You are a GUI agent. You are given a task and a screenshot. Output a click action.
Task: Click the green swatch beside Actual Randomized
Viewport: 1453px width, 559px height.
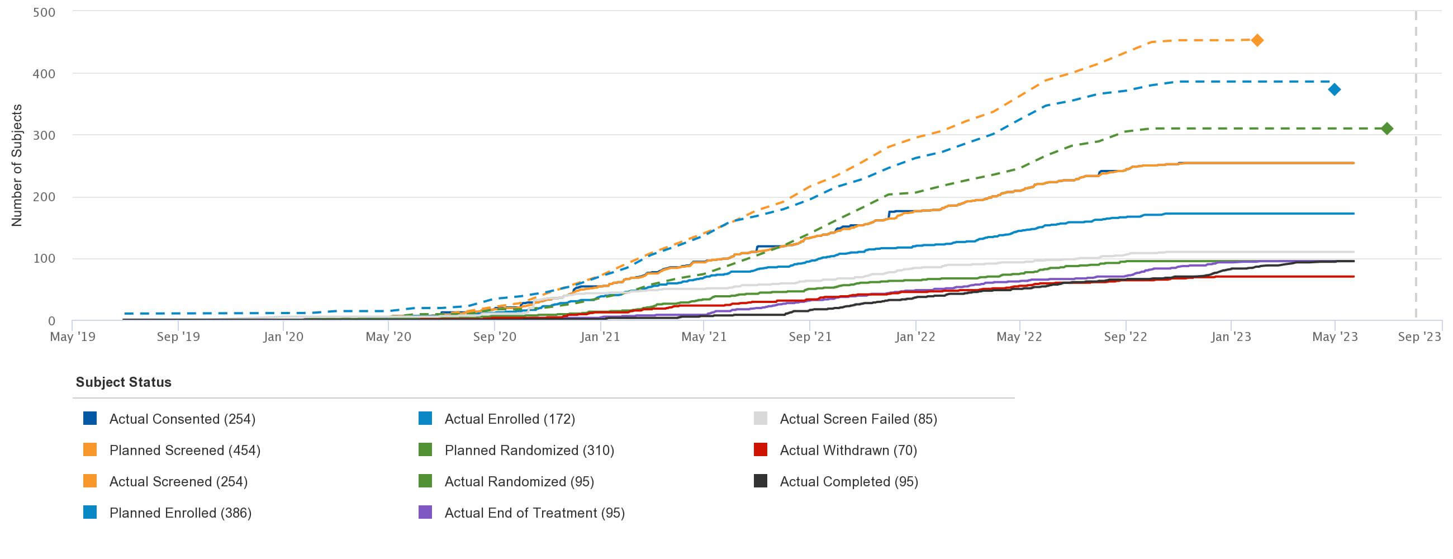pos(425,481)
